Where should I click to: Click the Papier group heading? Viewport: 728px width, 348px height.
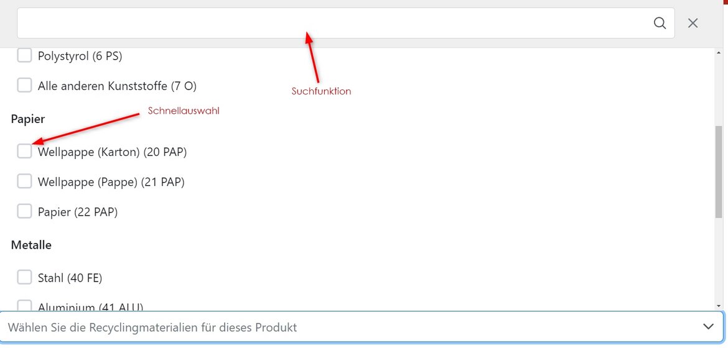tap(28, 119)
